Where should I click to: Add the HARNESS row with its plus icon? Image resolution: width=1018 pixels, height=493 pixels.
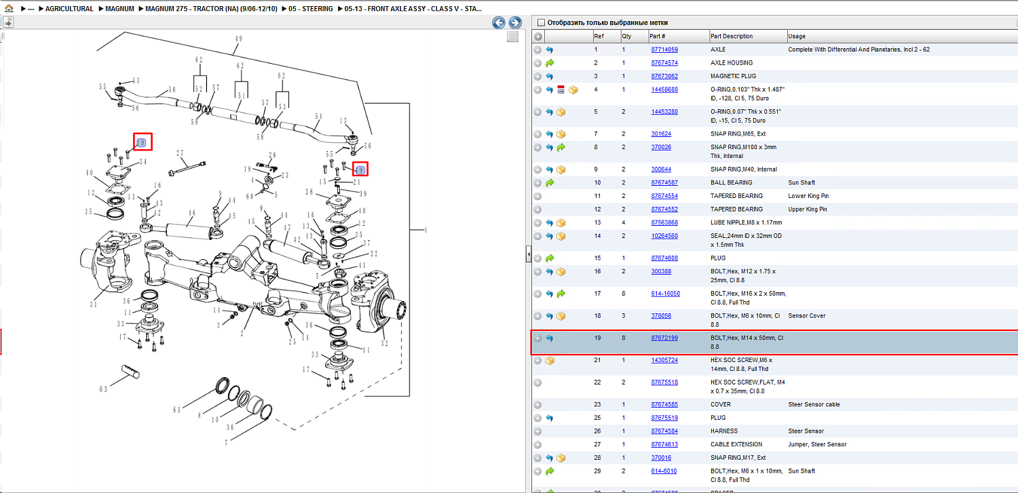tap(538, 431)
